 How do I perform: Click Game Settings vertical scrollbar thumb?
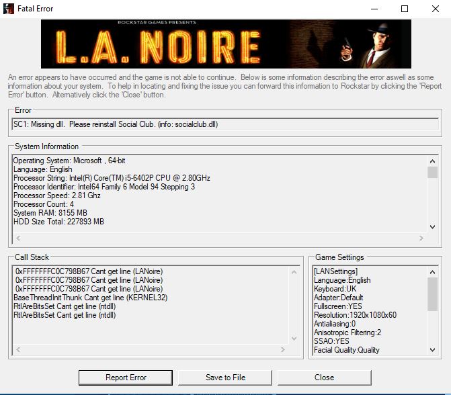(x=432, y=294)
